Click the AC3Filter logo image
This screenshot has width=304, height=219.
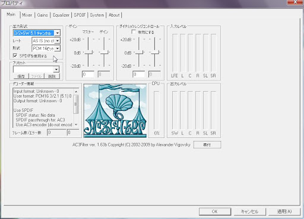(115, 110)
